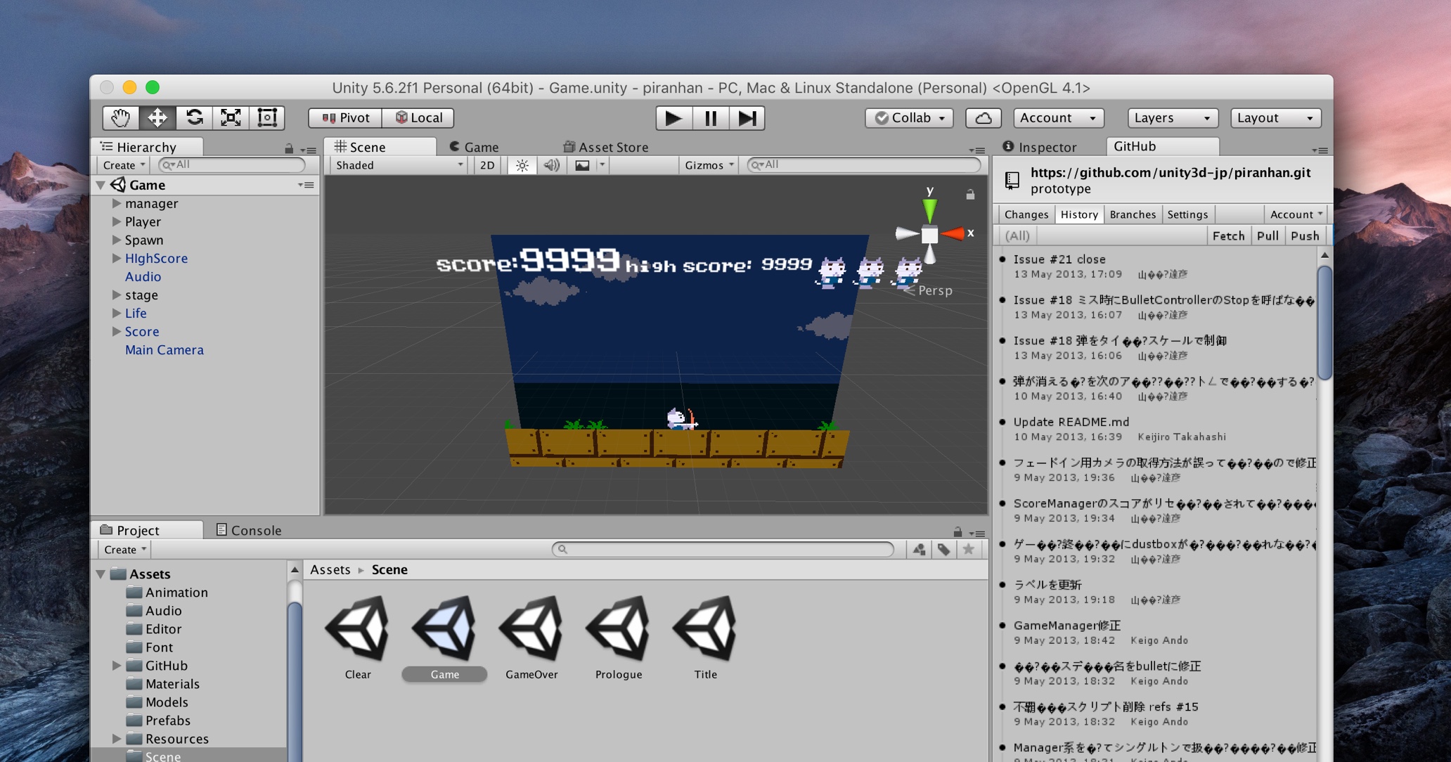Select the Rect transform tool
The width and height of the screenshot is (1451, 762).
tap(267, 117)
